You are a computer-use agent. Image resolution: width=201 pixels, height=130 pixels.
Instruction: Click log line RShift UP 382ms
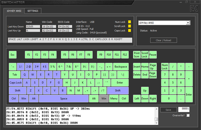(48, 109)
